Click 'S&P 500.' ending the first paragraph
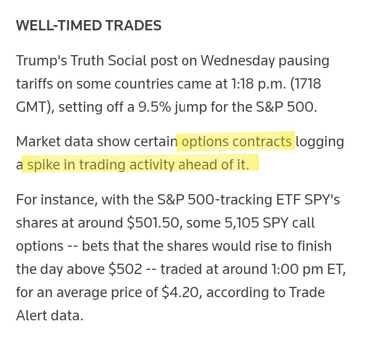This screenshot has height=343, width=369. (286, 107)
